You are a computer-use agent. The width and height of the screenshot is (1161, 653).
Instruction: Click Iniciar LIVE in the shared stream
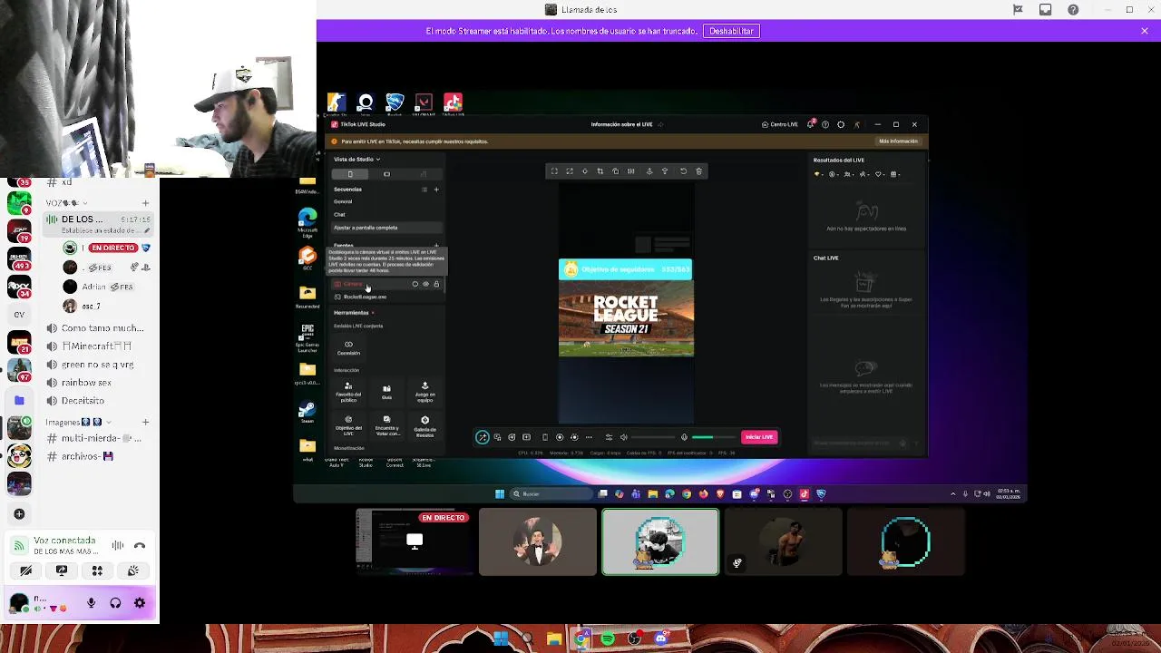(758, 437)
